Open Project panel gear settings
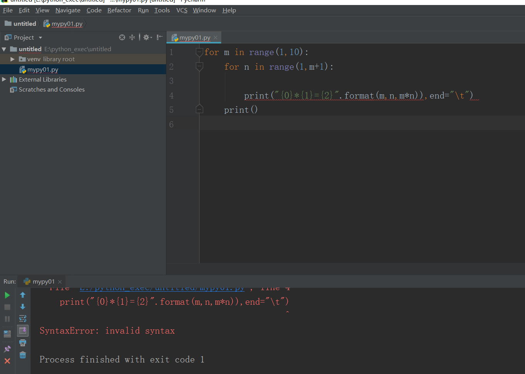 (148, 37)
